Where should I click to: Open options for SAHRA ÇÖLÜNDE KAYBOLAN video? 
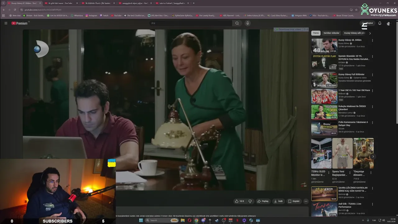(x=373, y=188)
